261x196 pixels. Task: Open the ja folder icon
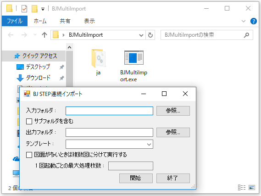pyautogui.click(x=98, y=58)
